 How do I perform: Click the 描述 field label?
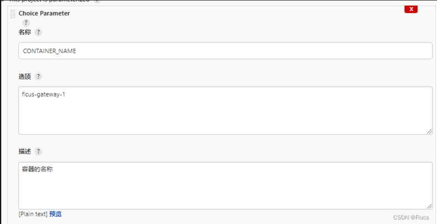tap(25, 151)
